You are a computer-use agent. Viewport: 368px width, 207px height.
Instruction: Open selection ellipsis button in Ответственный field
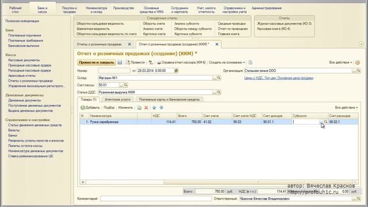354,198
